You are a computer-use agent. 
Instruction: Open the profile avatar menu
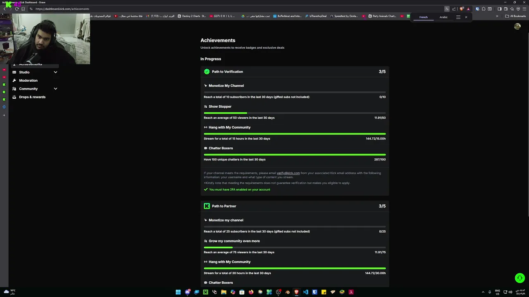coord(517,26)
